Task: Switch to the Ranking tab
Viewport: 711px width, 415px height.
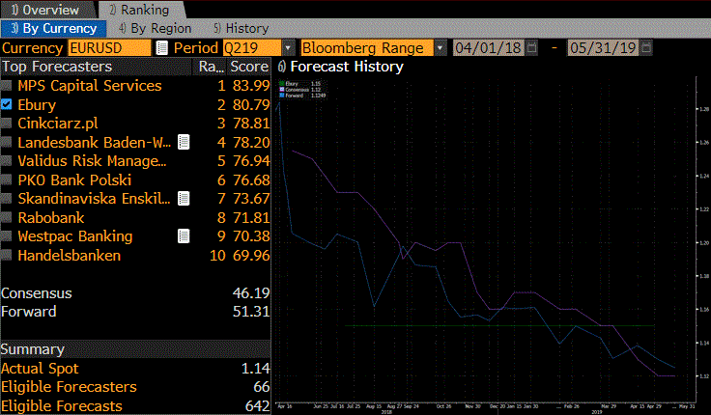Action: (x=141, y=10)
